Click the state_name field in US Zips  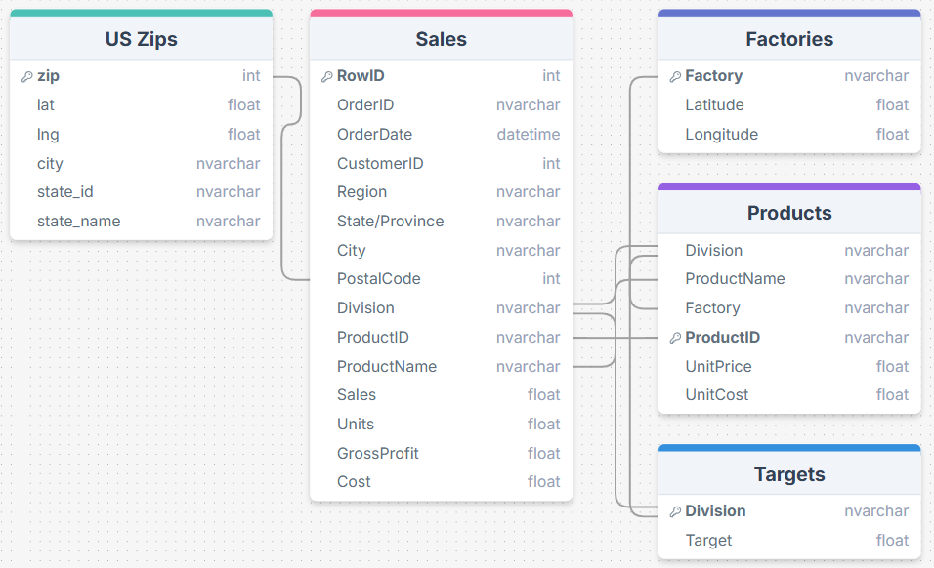[x=79, y=222]
